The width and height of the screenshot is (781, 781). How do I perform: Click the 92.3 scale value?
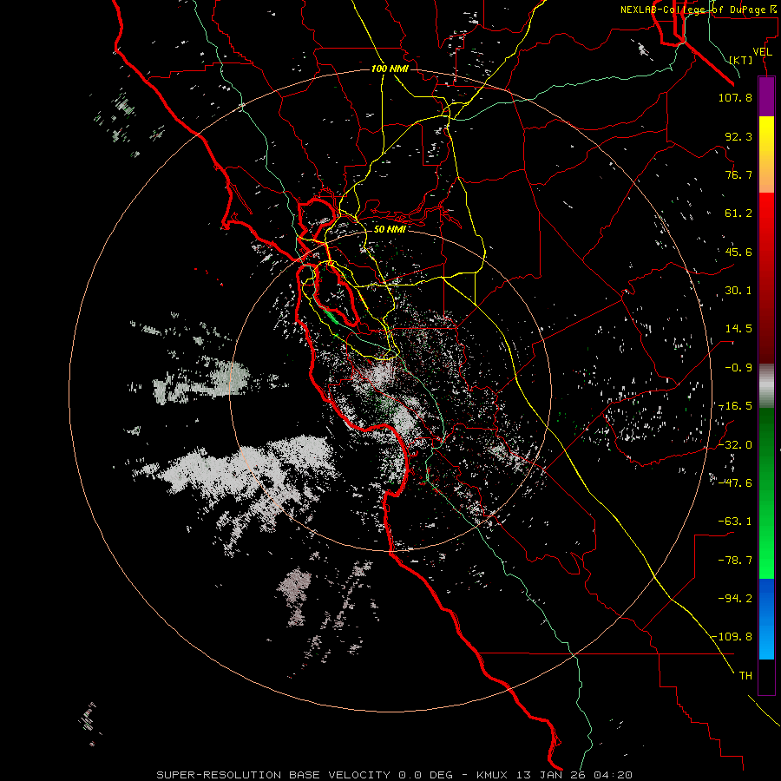[738, 136]
